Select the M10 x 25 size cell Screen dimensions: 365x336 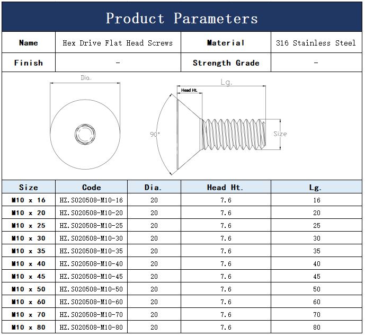[x=29, y=225]
